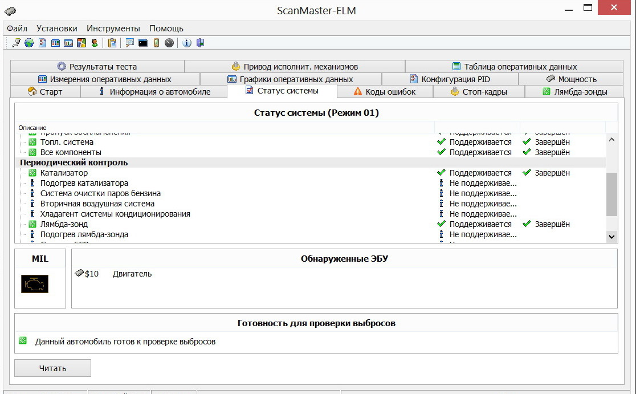Click the MIL check engine indicator
Screen dimensions: 636x394
pyautogui.click(x=35, y=283)
